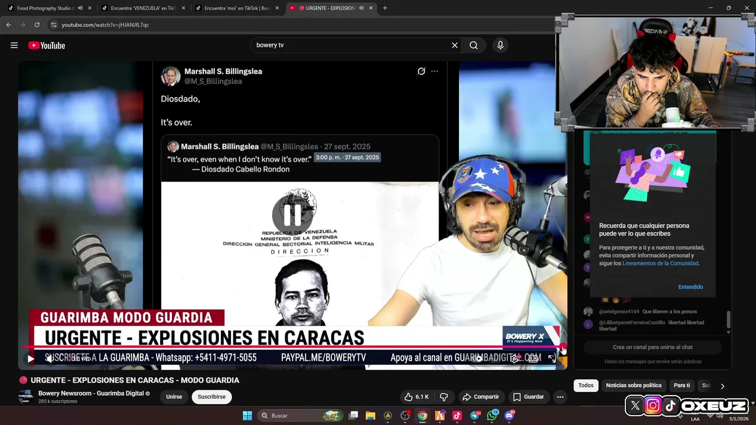The width and height of the screenshot is (756, 425).
Task: Go back in browser history
Action: click(8, 25)
